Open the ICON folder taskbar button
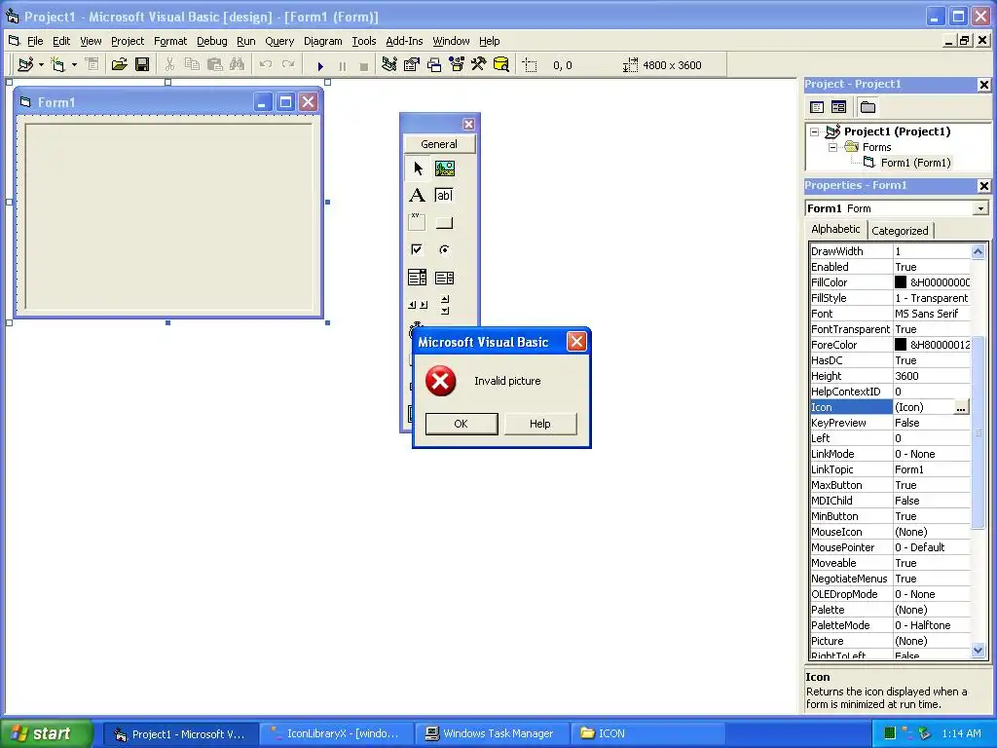The height and width of the screenshot is (748, 997). coord(647,734)
